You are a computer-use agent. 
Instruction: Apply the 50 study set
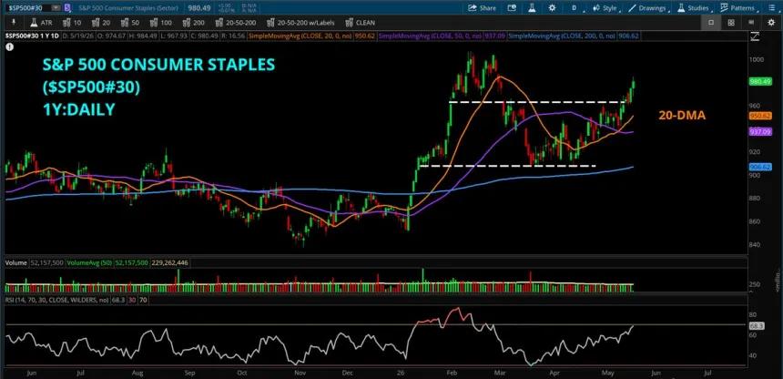131,23
